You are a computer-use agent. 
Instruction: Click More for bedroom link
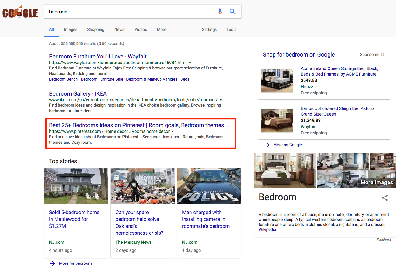click(x=75, y=263)
